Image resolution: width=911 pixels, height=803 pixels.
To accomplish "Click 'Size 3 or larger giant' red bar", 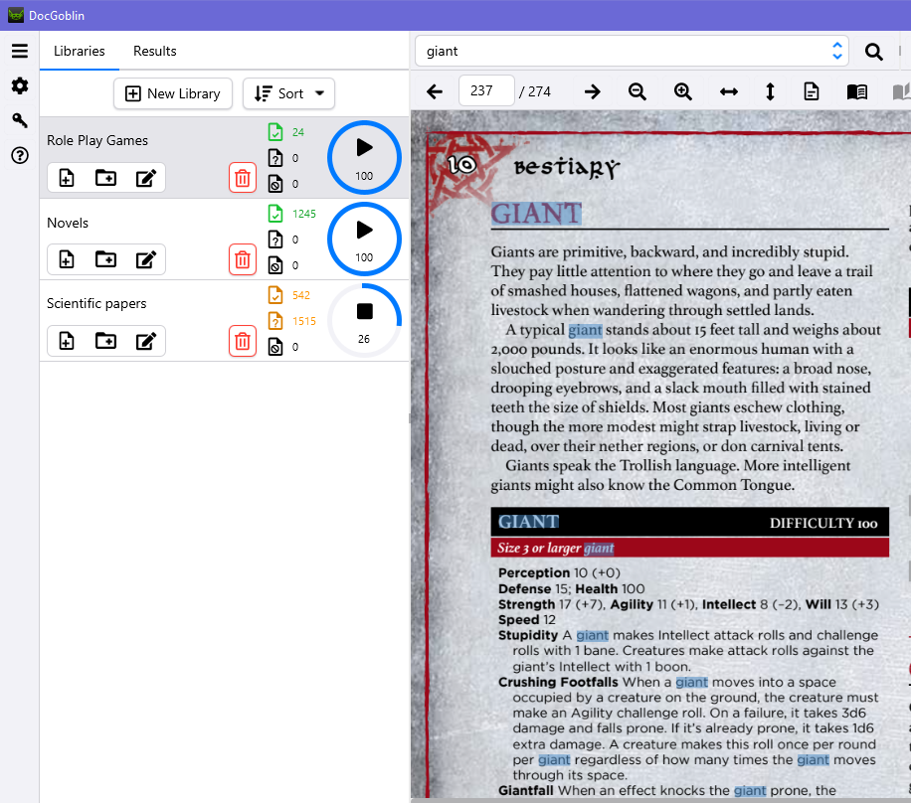I will [x=689, y=548].
